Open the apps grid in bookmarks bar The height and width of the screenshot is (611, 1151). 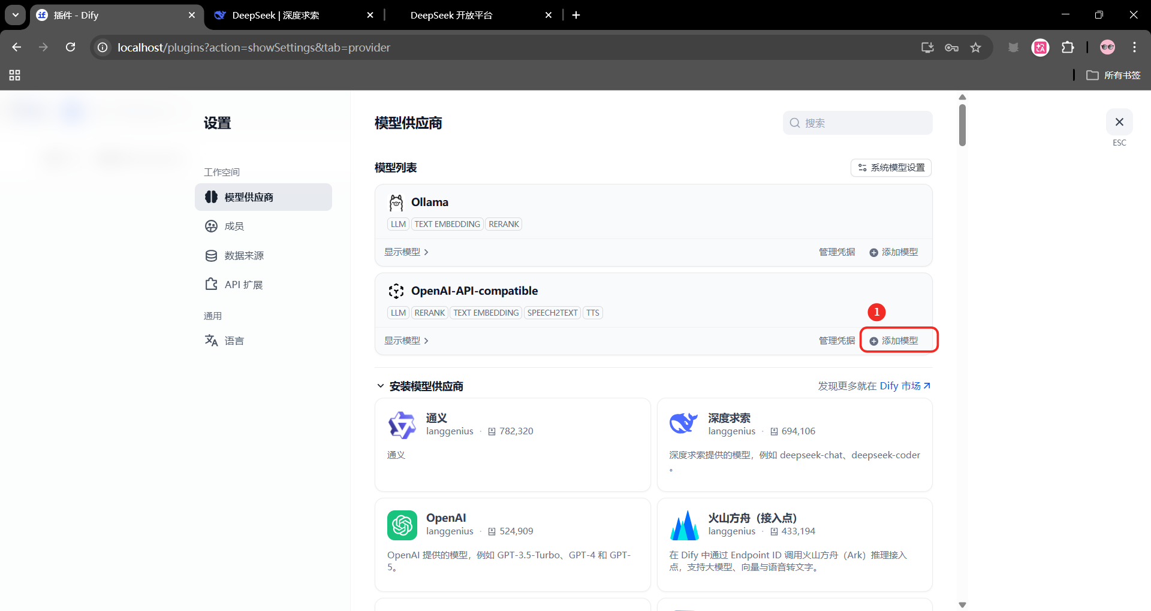[15, 75]
